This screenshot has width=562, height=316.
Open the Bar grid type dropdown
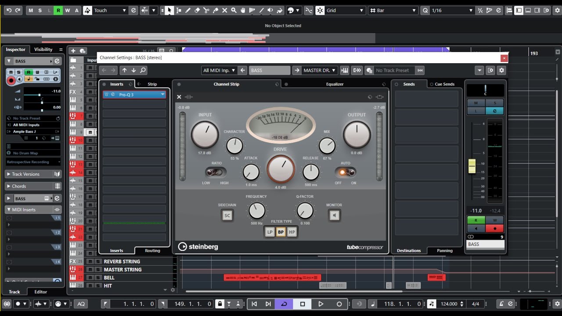[393, 11]
